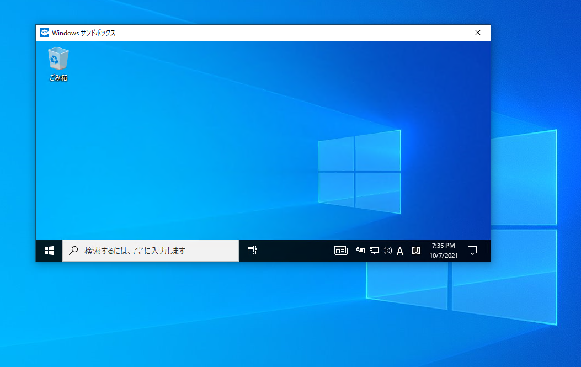This screenshot has height=367, width=581.
Task: Open Task View in the sandbox taskbar
Action: 252,251
